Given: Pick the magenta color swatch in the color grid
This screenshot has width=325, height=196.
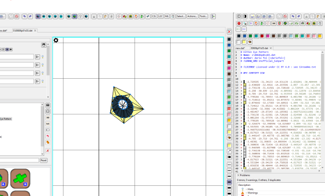Looking at the screenshot, I should click(268, 36).
